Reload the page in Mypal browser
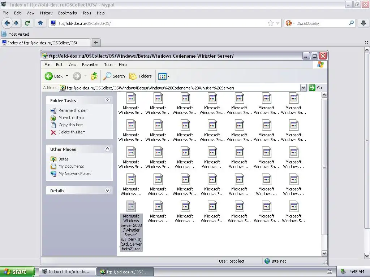This screenshot has width=370, height=277. pos(27,23)
